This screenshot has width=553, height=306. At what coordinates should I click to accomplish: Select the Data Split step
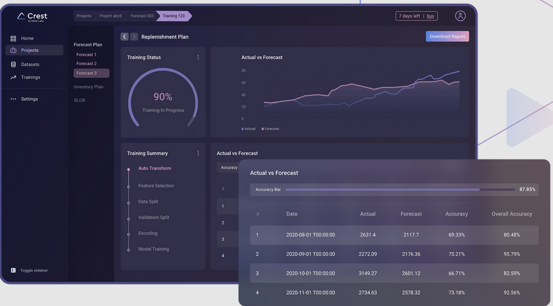148,201
